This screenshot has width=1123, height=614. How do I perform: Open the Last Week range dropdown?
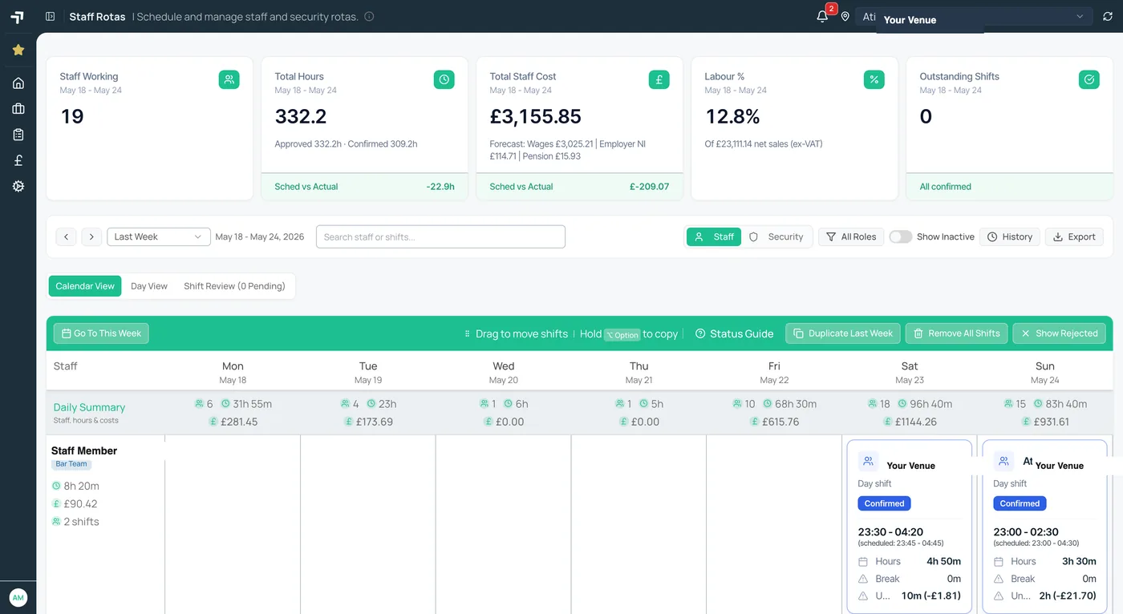pyautogui.click(x=159, y=236)
